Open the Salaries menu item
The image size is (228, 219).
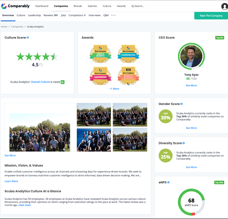point(92,6)
